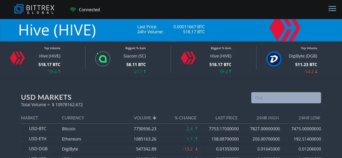Viewport: 342px width, 158px height.
Task: Click 24hr high 200.00700000
Action: 266,139
